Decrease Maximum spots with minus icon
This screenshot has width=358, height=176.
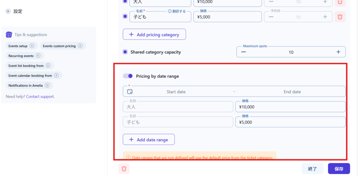[x=244, y=52]
